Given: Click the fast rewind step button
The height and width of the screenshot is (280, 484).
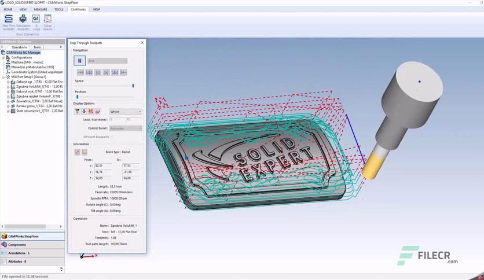Looking at the screenshot, I should point(89,72).
